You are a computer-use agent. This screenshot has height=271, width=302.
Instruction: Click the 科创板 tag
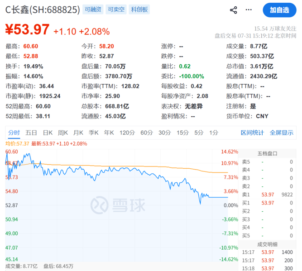[139, 10]
